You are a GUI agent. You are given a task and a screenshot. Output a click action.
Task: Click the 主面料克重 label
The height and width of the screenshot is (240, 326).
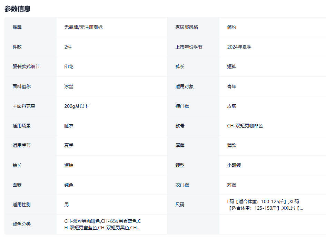pyautogui.click(x=24, y=106)
